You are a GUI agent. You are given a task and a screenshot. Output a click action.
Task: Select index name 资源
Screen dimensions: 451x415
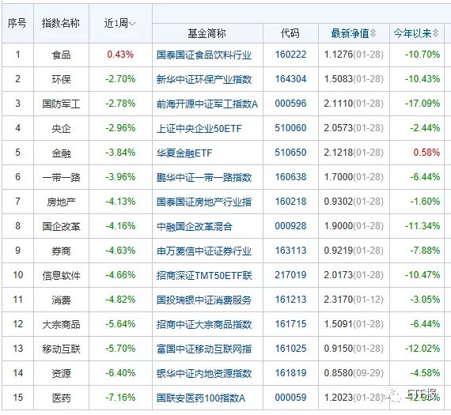point(61,373)
